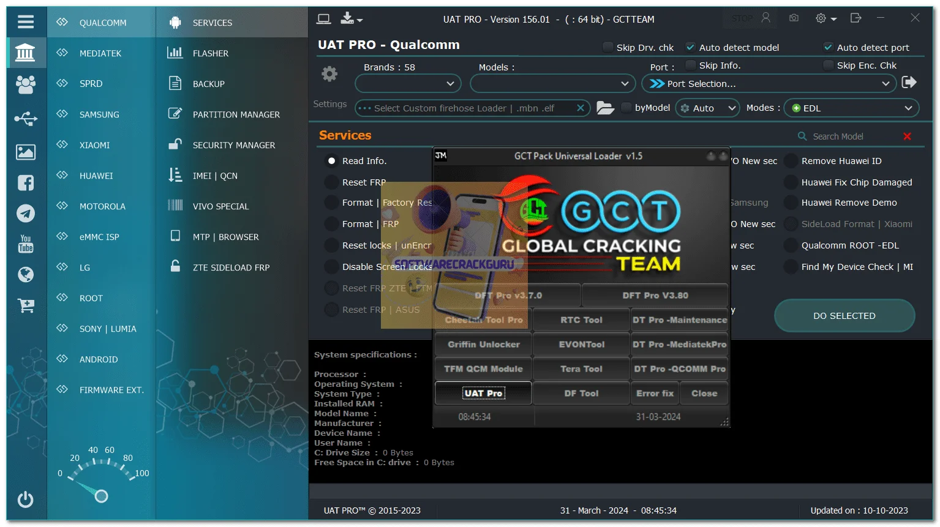Screen dimensions: 940x527
Task: Open the picture gallery icon
Action: [26, 152]
